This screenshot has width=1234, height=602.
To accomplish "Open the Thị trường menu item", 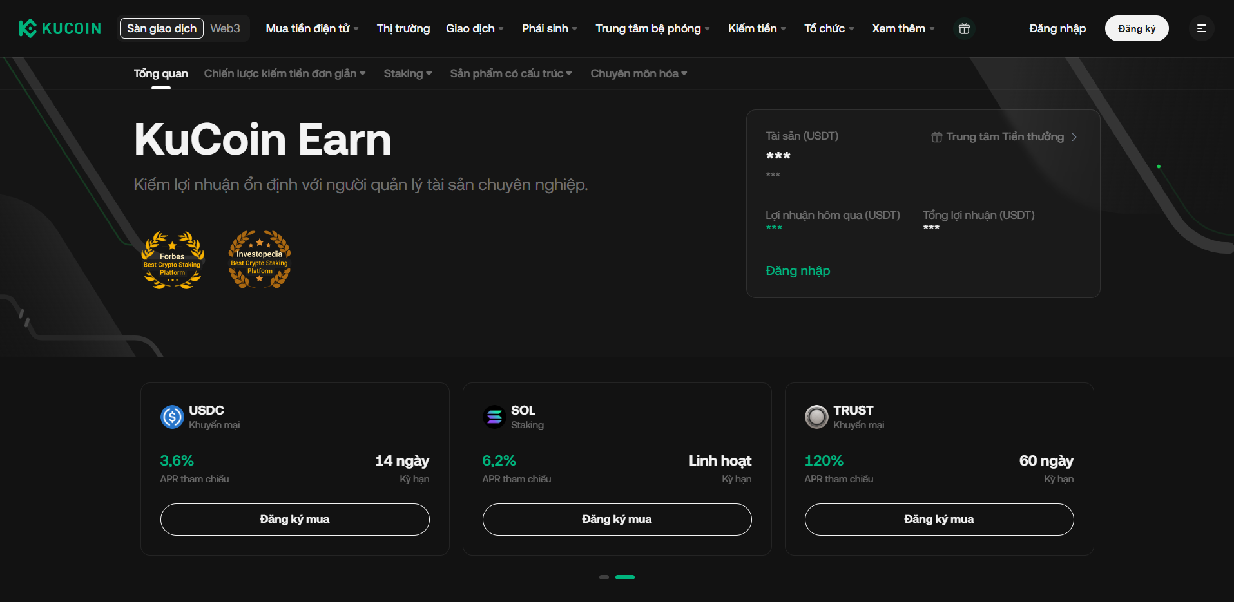I will [403, 28].
